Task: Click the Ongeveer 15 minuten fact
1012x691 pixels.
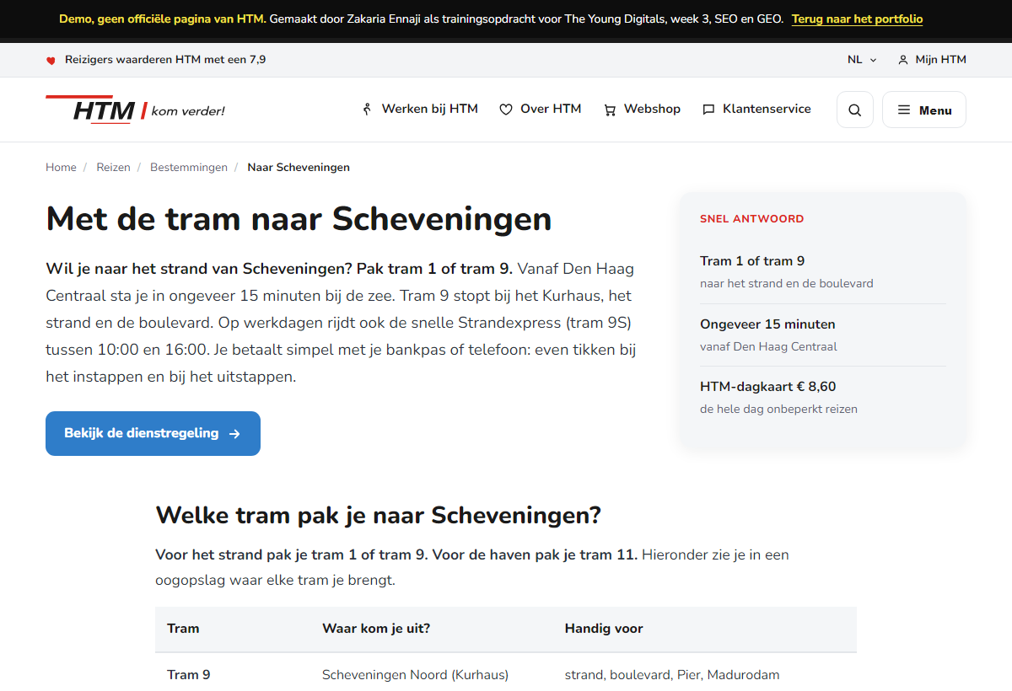Action: click(x=767, y=324)
